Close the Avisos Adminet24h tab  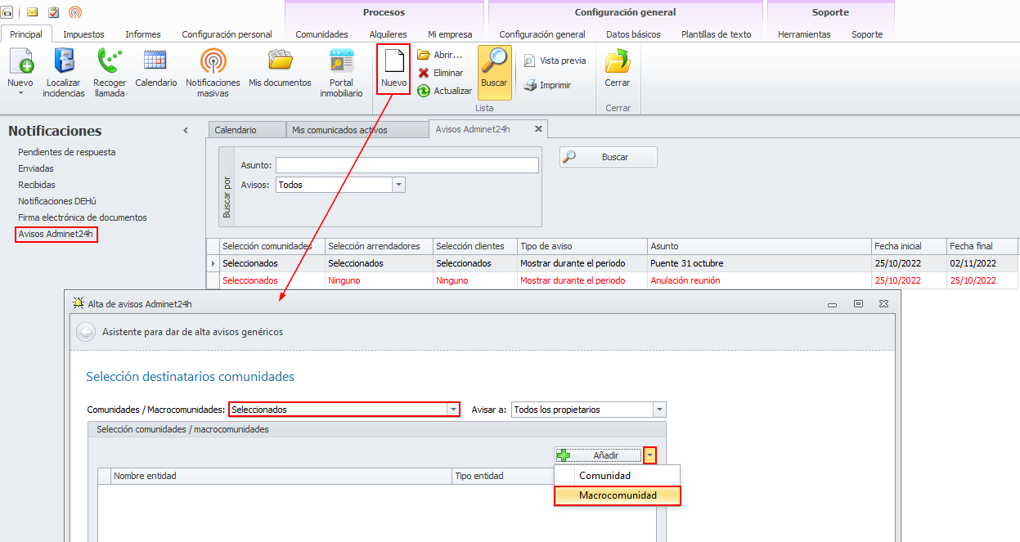click(538, 129)
